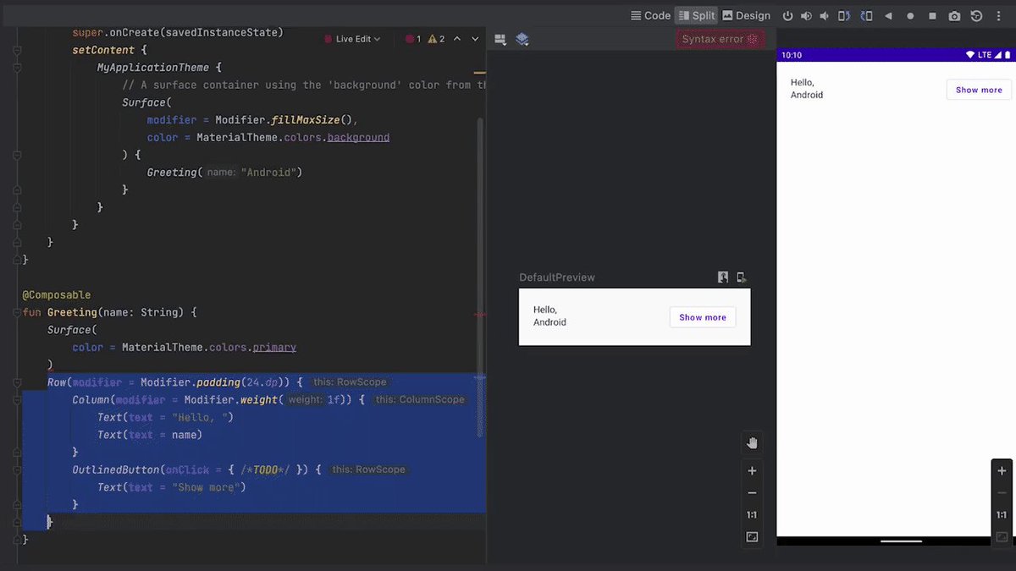1016x571 pixels.
Task: Click emulator Overview square button
Action: (x=932, y=16)
